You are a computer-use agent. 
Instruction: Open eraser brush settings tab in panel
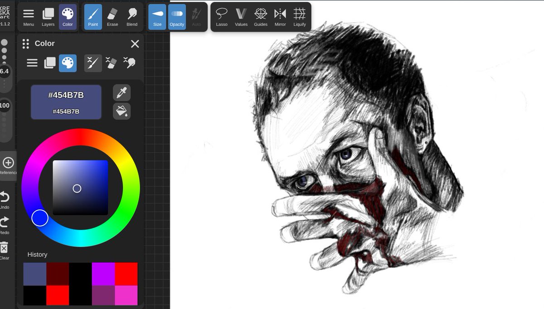pyautogui.click(x=111, y=63)
